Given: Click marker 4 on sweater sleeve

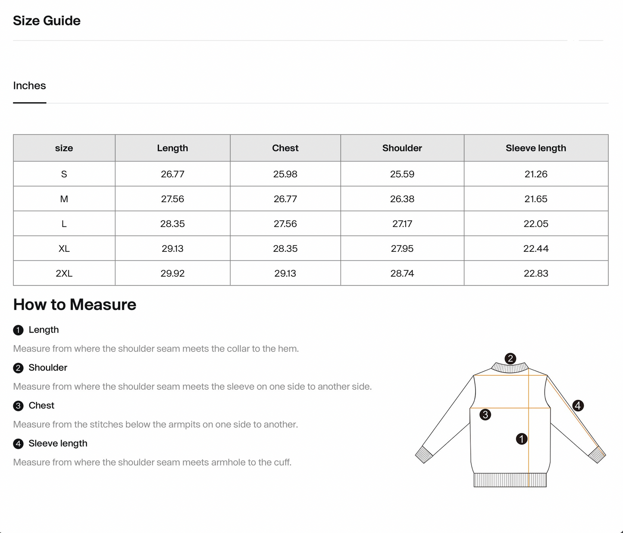Looking at the screenshot, I should pyautogui.click(x=578, y=405).
